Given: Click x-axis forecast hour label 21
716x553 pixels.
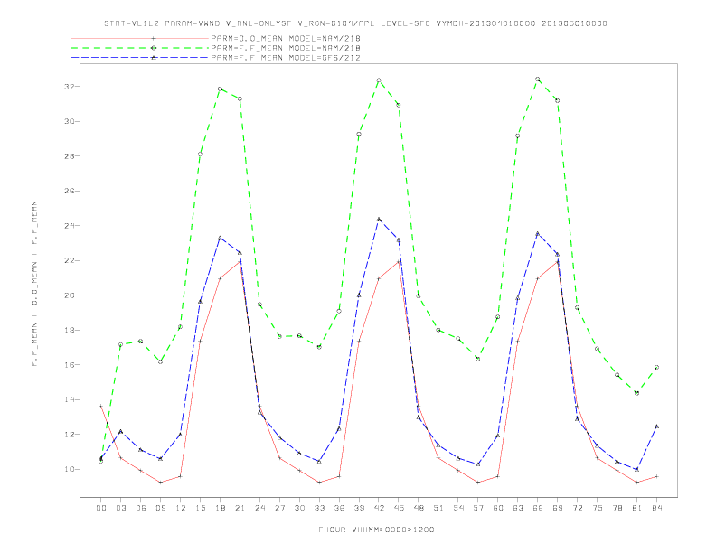Looking at the screenshot, I should coord(240,508).
